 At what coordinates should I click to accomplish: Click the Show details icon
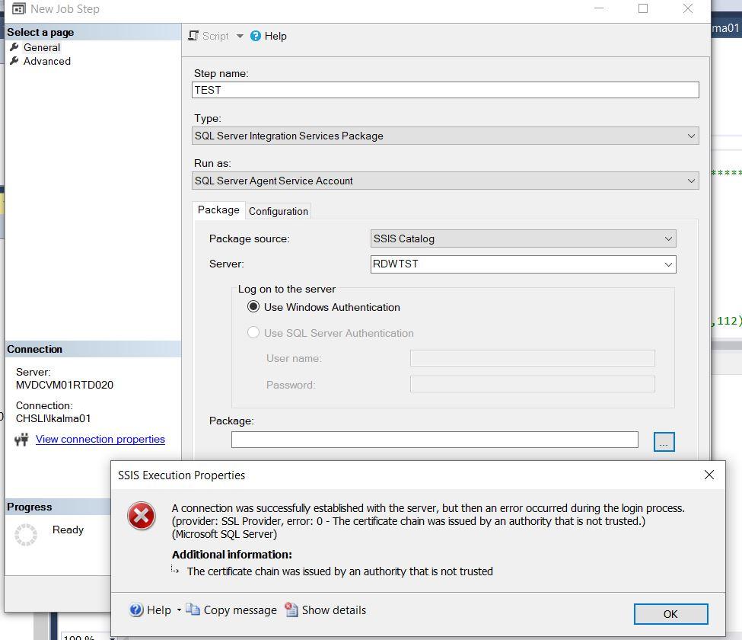click(x=291, y=610)
